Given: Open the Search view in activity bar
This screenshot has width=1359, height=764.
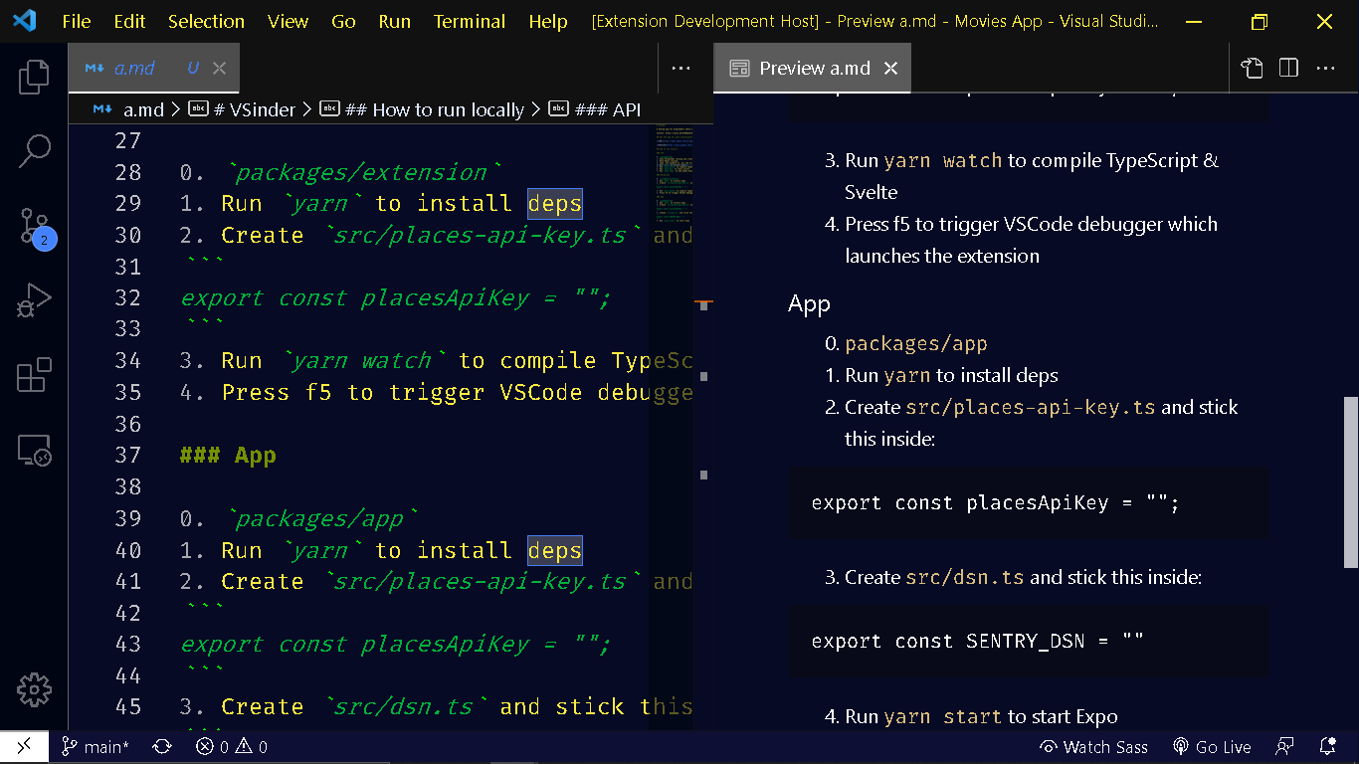Looking at the screenshot, I should point(34,151).
